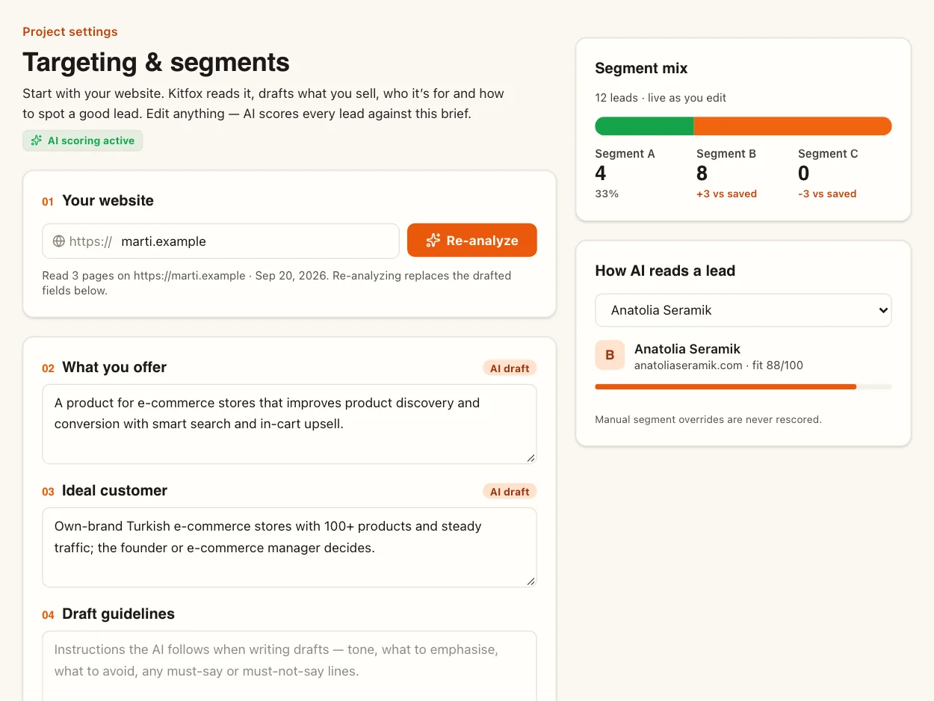
Task: Click the globe icon in the website field
Action: click(x=59, y=241)
